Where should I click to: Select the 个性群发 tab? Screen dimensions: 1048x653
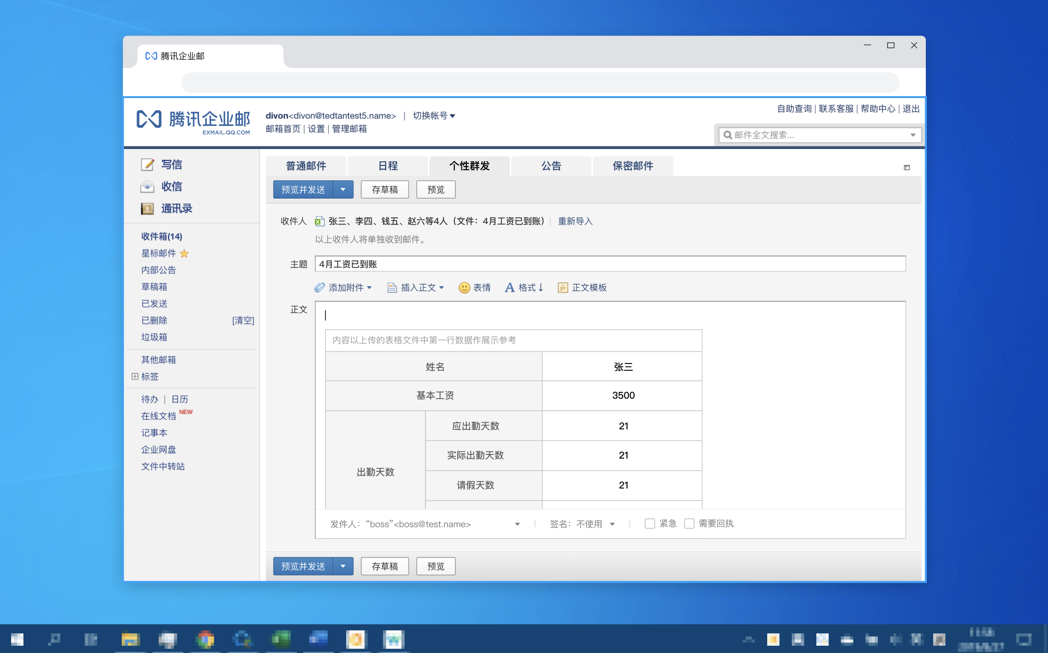[470, 166]
